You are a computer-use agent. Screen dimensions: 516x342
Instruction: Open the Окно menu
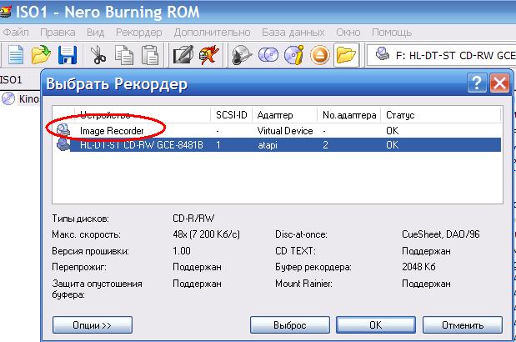point(348,33)
